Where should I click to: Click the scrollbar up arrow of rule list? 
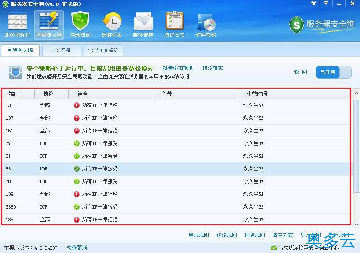pos(356,93)
